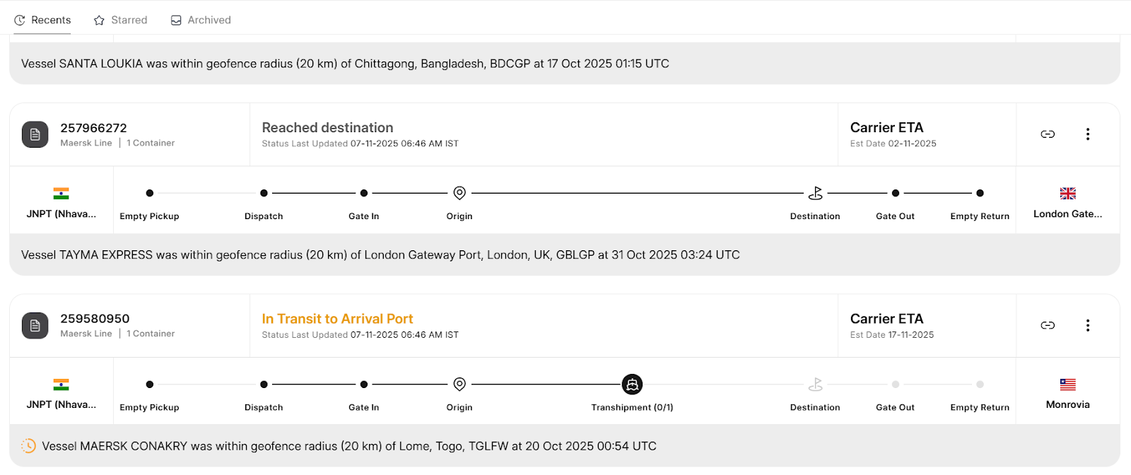The height and width of the screenshot is (475, 1131).
Task: Select the Empty Pickup milestone dot
Action: pyautogui.click(x=149, y=192)
